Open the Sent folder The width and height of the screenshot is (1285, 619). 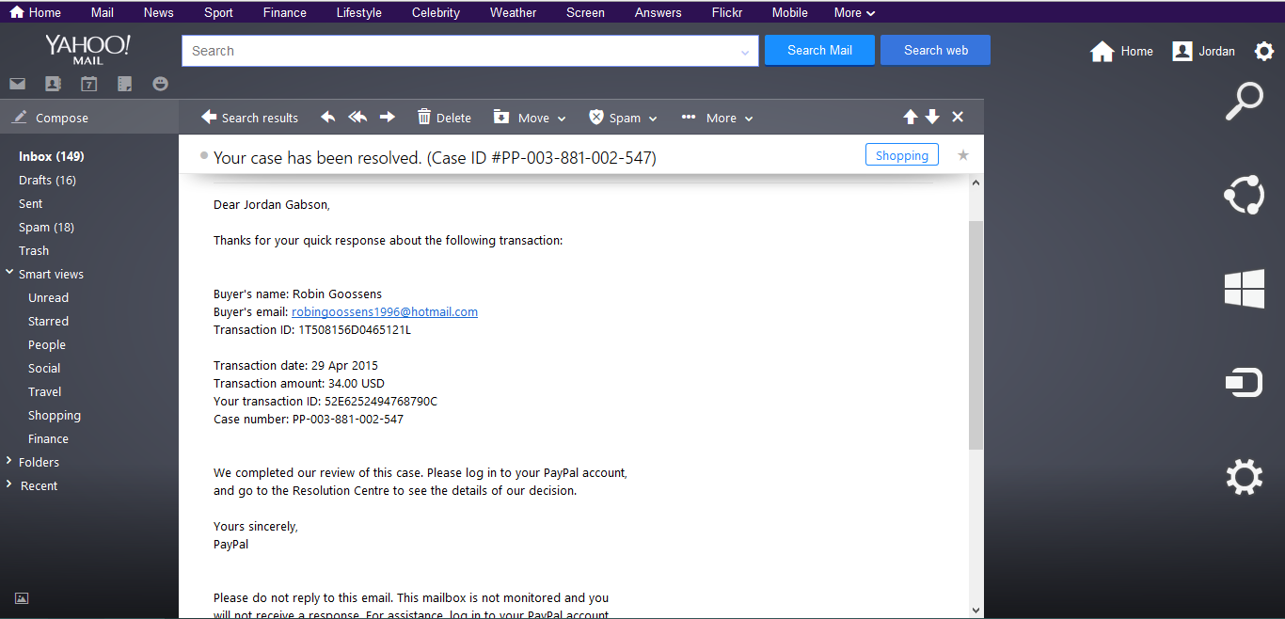coord(30,203)
